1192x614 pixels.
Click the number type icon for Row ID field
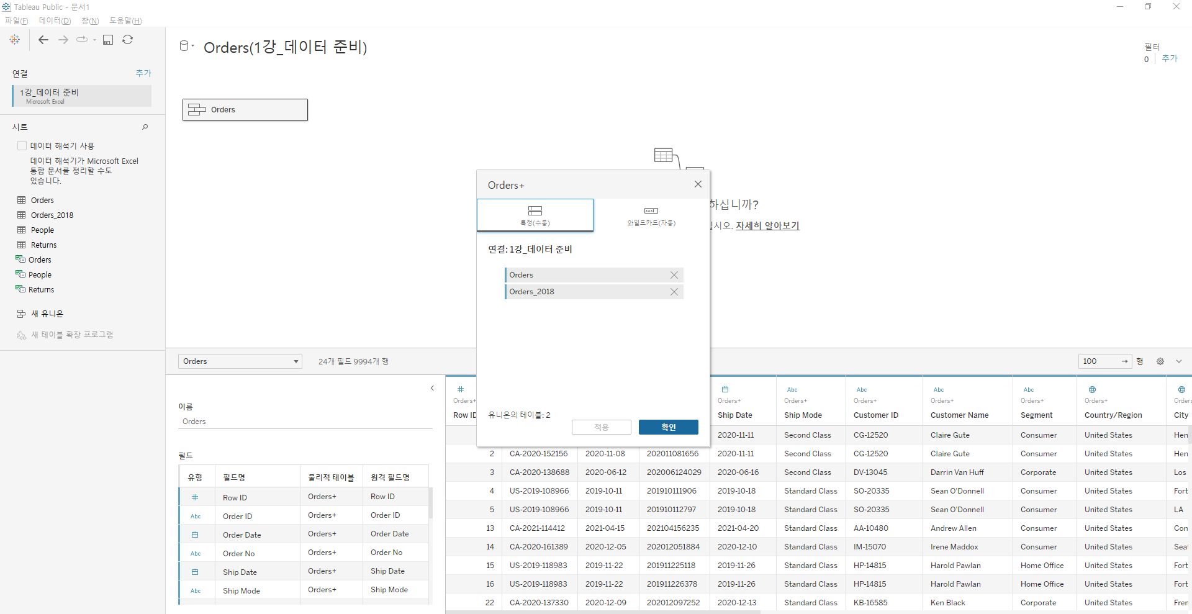tap(195, 497)
